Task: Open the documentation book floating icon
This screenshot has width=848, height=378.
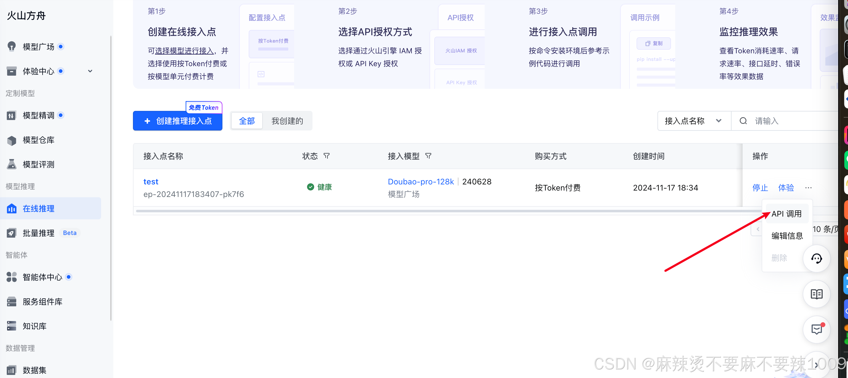Action: (x=816, y=294)
